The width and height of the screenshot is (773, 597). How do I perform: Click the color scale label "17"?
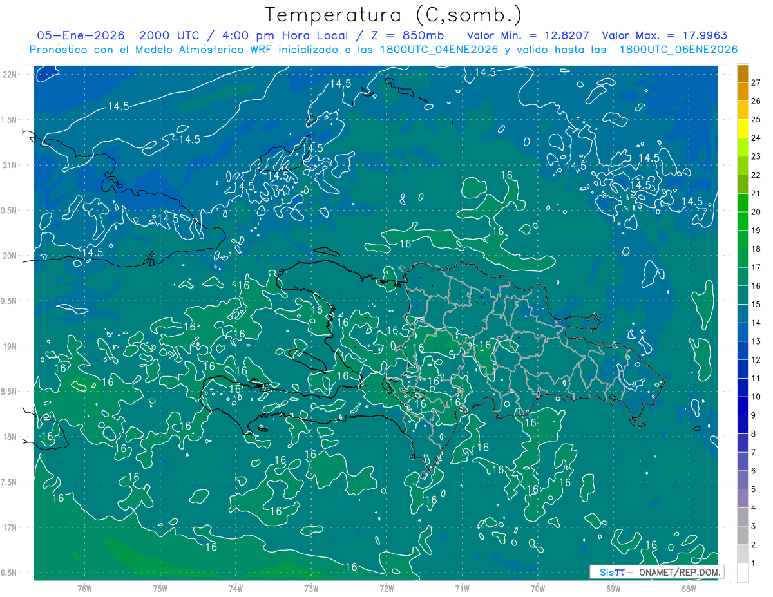coord(756,267)
